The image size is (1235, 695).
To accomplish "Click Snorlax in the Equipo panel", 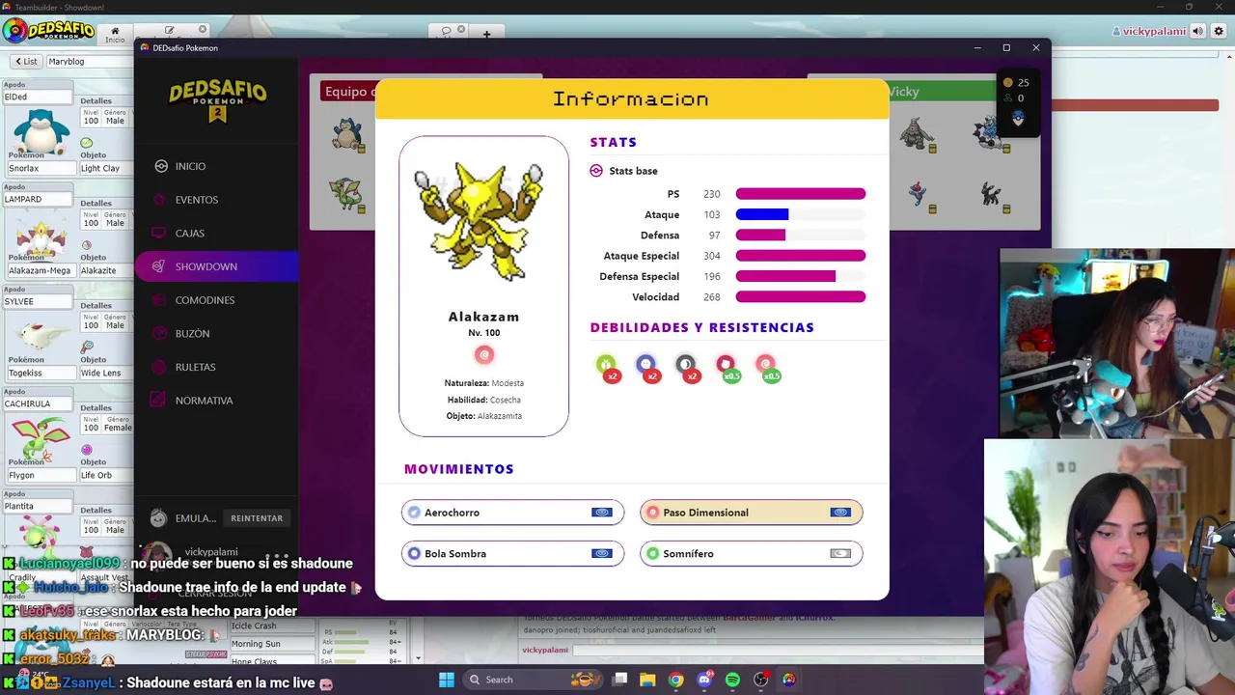I will (347, 133).
